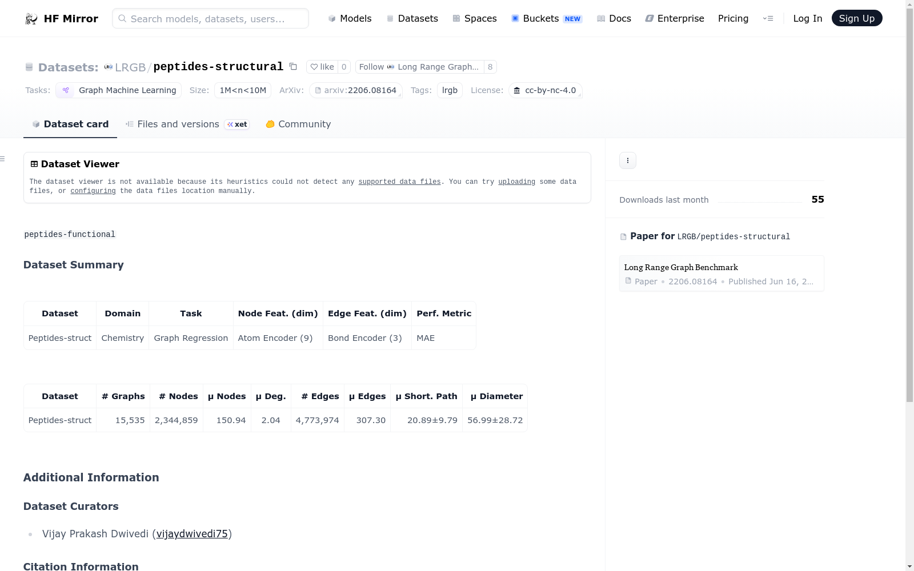Image resolution: width=914 pixels, height=571 pixels.
Task: Open the three-dot options menu button
Action: [628, 160]
